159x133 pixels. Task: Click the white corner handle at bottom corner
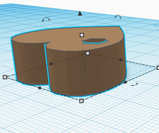click(81, 101)
